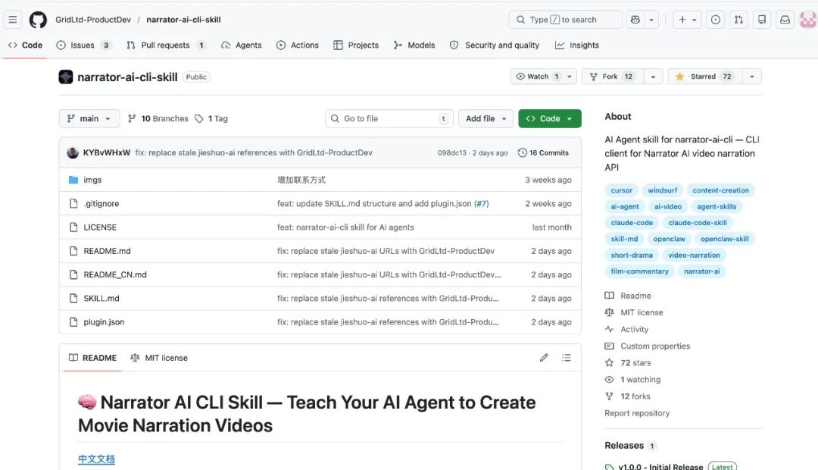The width and height of the screenshot is (818, 470).
Task: View the 10 Branches link
Action: (x=158, y=118)
